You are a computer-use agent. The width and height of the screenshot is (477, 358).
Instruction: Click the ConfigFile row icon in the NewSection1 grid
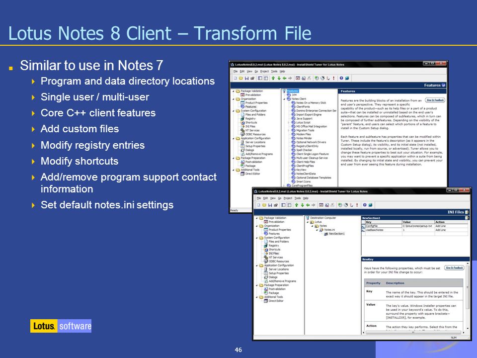pos(363,226)
